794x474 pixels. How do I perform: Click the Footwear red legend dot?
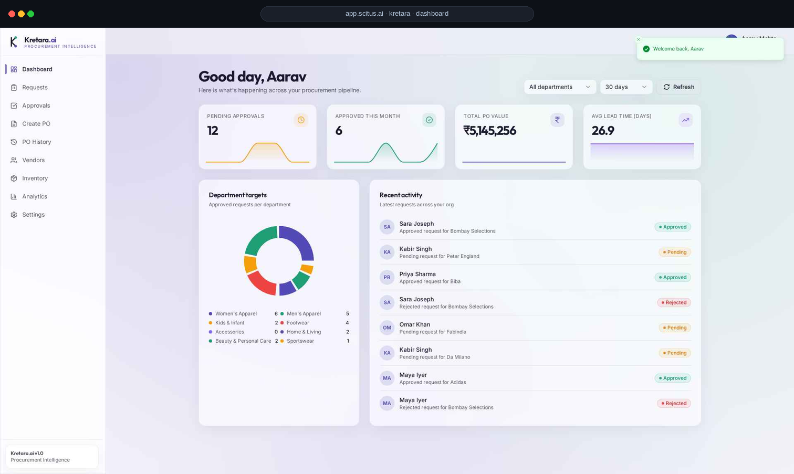click(x=282, y=323)
